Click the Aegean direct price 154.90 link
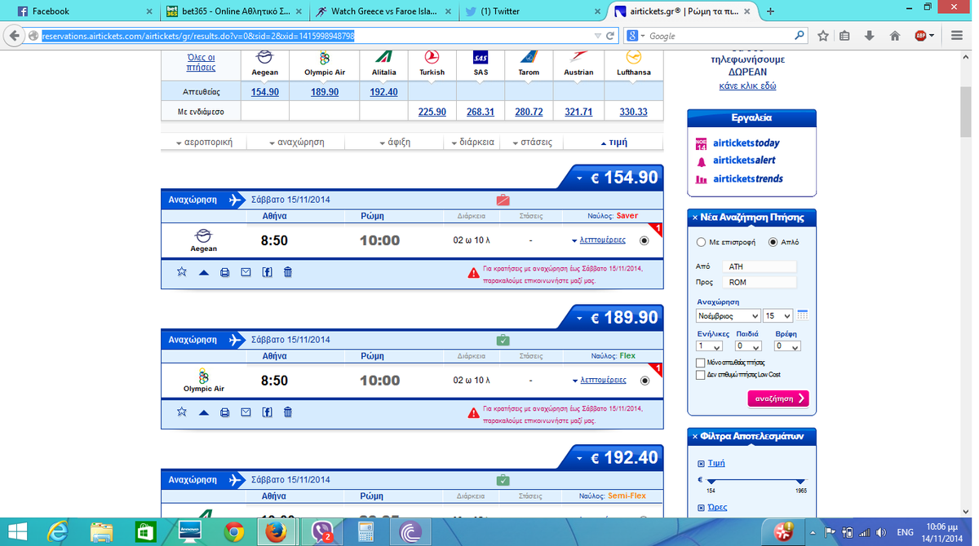 point(265,92)
